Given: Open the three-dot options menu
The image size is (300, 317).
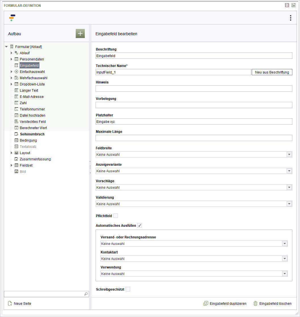Looking at the screenshot, I should point(291,18).
